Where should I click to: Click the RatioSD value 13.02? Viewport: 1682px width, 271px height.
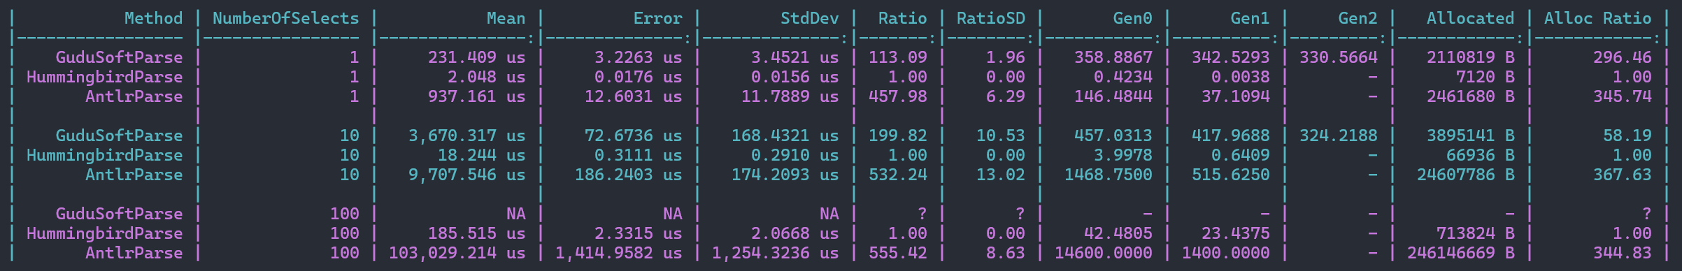click(1000, 175)
